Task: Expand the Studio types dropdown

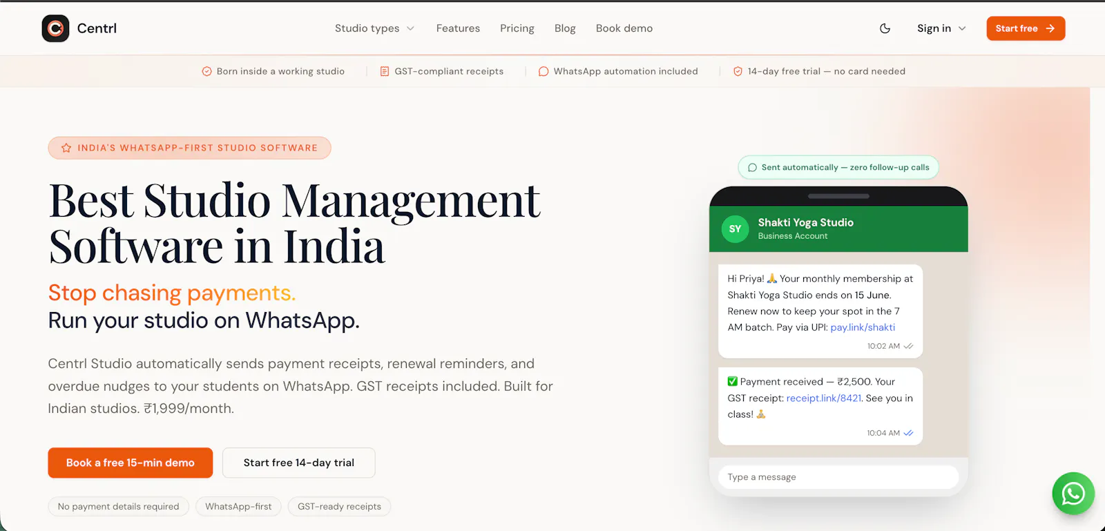Action: [374, 28]
